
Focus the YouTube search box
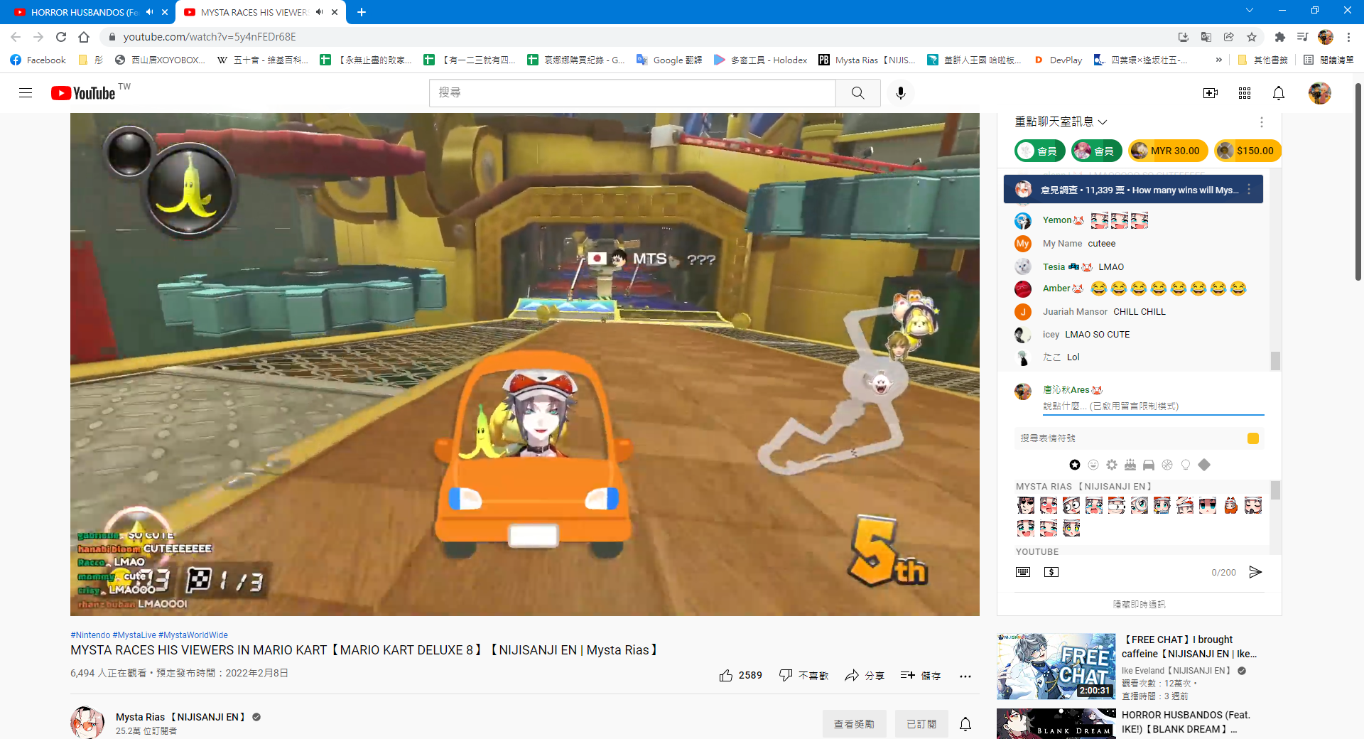pyautogui.click(x=632, y=93)
